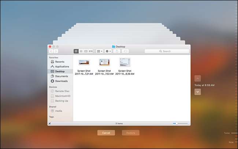Screen dimensions: 238x149
Task: Go back with the Finder back arrow
Action: pos(51,51)
